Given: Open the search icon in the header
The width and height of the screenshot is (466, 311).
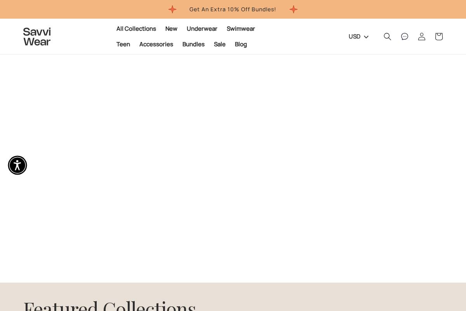Looking at the screenshot, I should [388, 37].
